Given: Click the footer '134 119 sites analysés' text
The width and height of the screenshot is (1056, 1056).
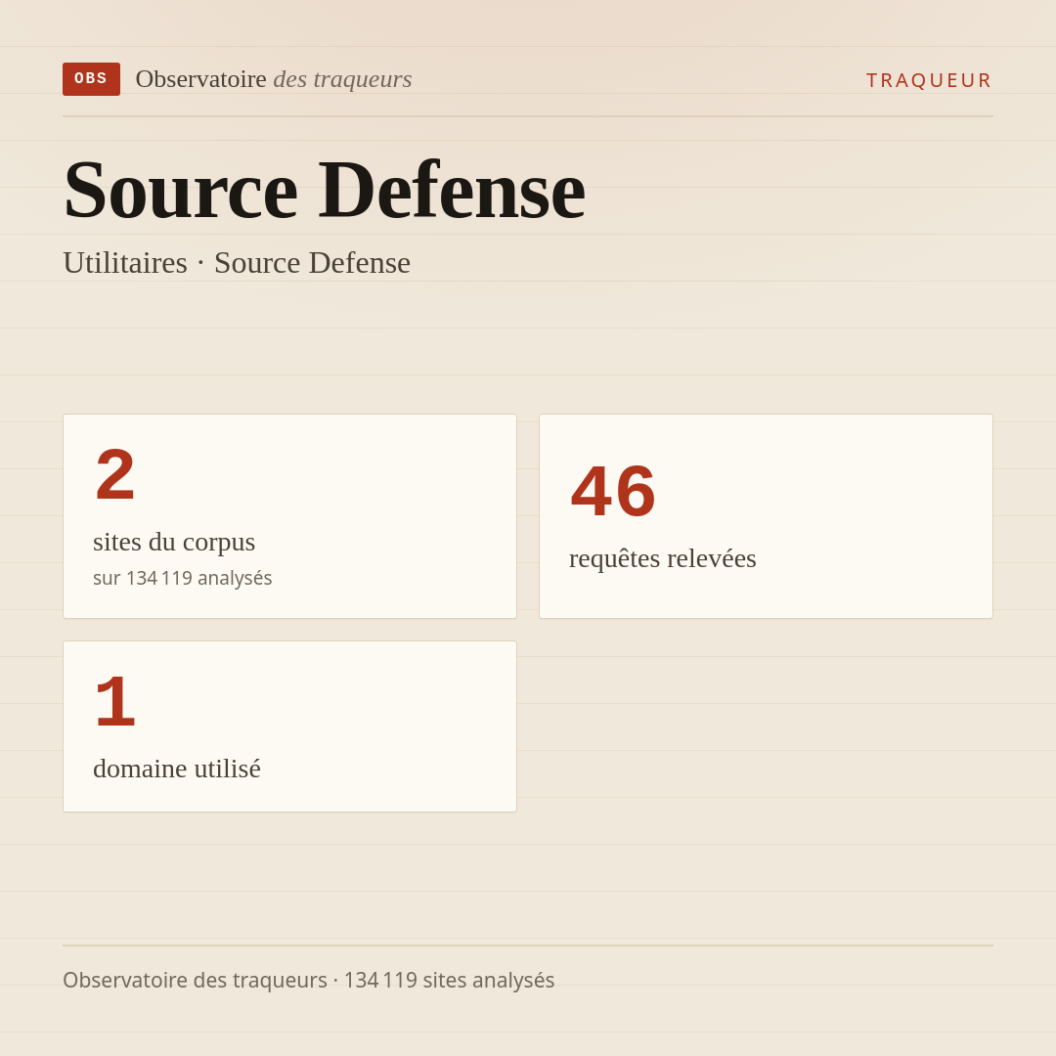Looking at the screenshot, I should pos(449,980).
